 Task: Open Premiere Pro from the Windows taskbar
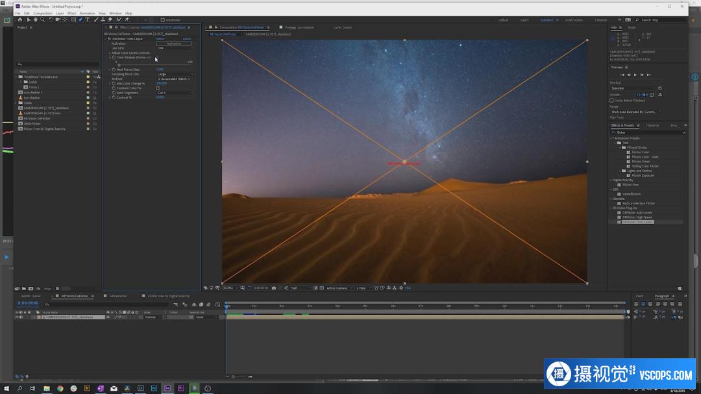tap(180, 388)
